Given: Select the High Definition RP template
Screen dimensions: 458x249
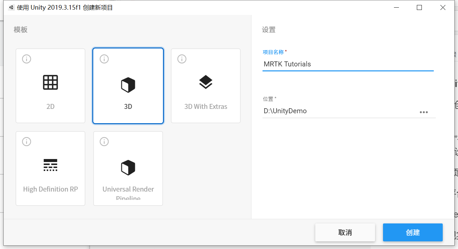Looking at the screenshot, I should [50, 181].
